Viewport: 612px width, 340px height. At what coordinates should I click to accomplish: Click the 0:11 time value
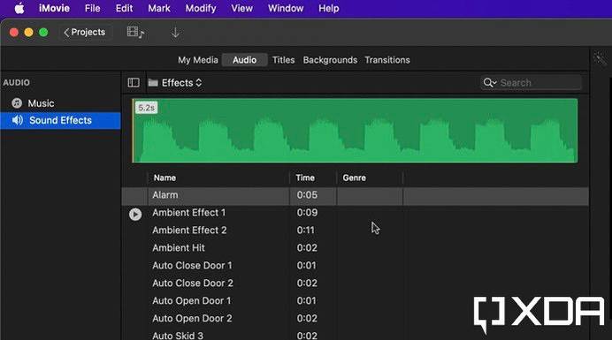click(306, 230)
